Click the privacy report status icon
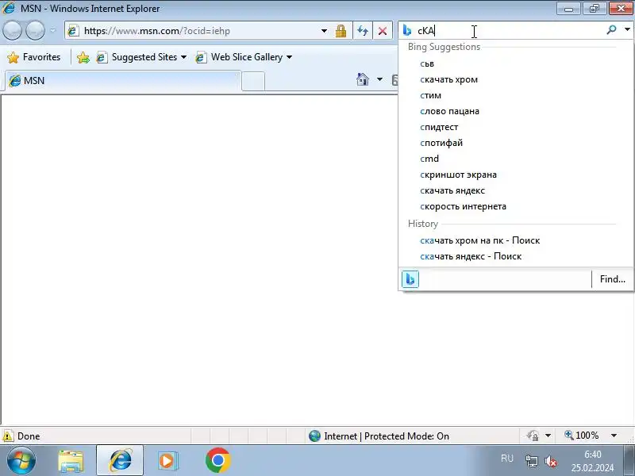 533,436
